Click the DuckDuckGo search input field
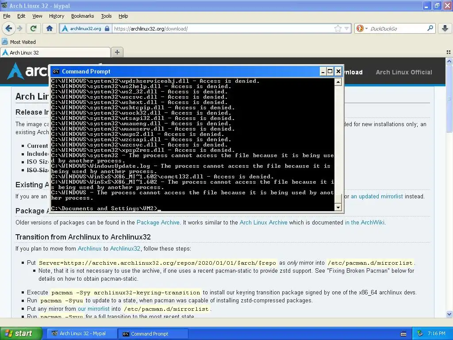The image size is (453, 340). (397, 28)
